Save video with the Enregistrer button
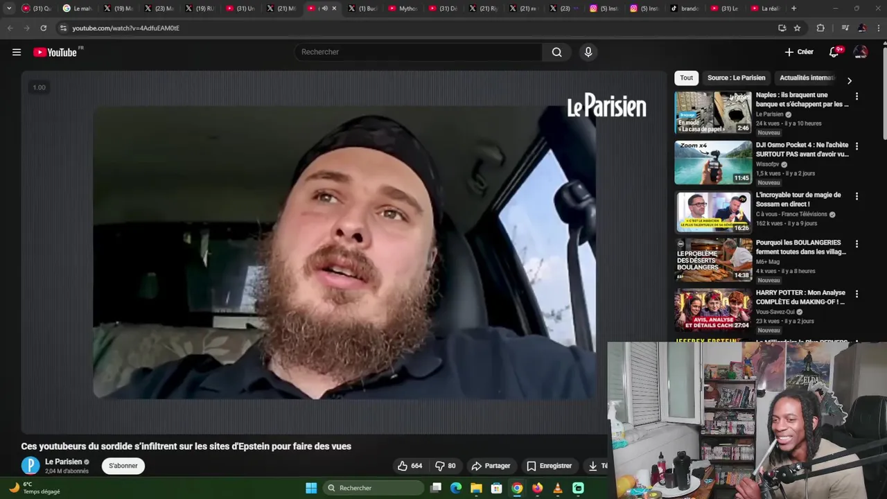 549,466
